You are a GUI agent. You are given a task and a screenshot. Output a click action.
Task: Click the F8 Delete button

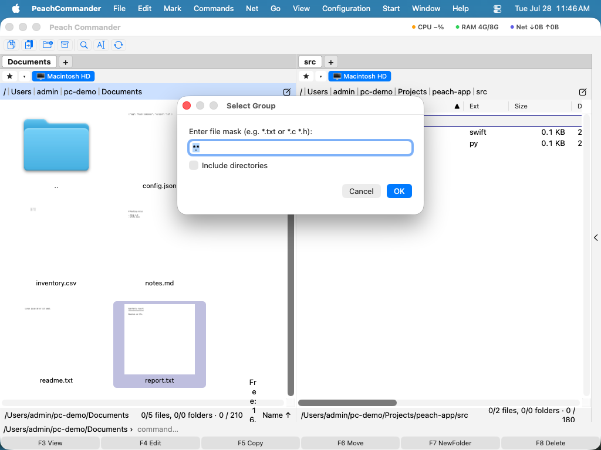click(x=551, y=443)
